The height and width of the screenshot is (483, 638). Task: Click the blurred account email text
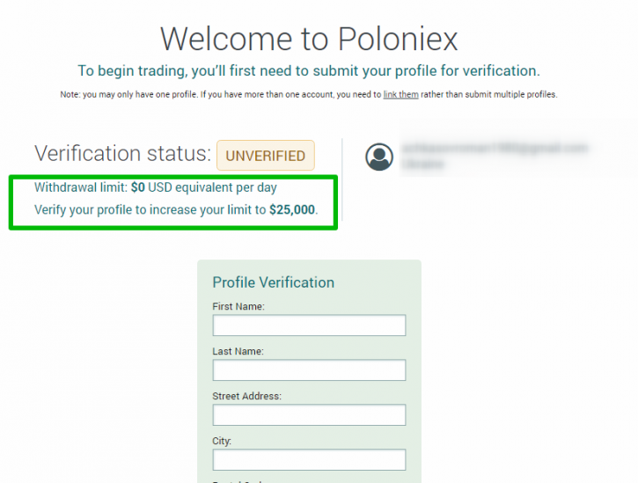click(495, 148)
